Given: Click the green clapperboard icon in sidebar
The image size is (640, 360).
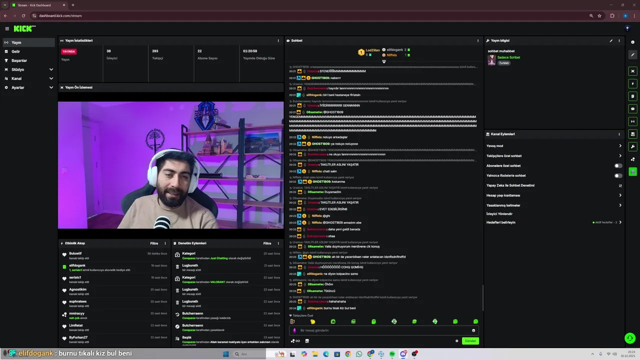Looking at the screenshot, I should (x=633, y=171).
